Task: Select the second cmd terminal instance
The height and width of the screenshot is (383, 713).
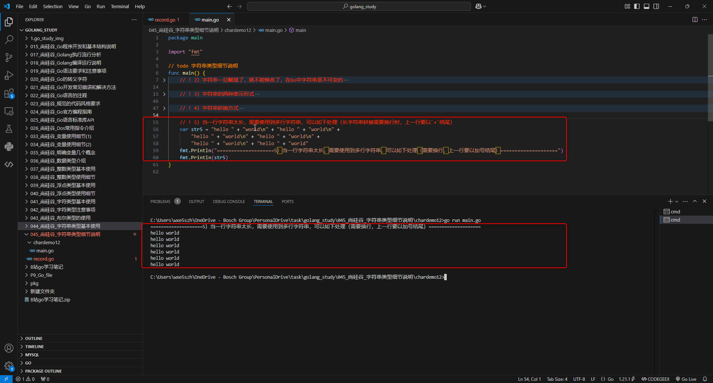Action: tap(686, 220)
